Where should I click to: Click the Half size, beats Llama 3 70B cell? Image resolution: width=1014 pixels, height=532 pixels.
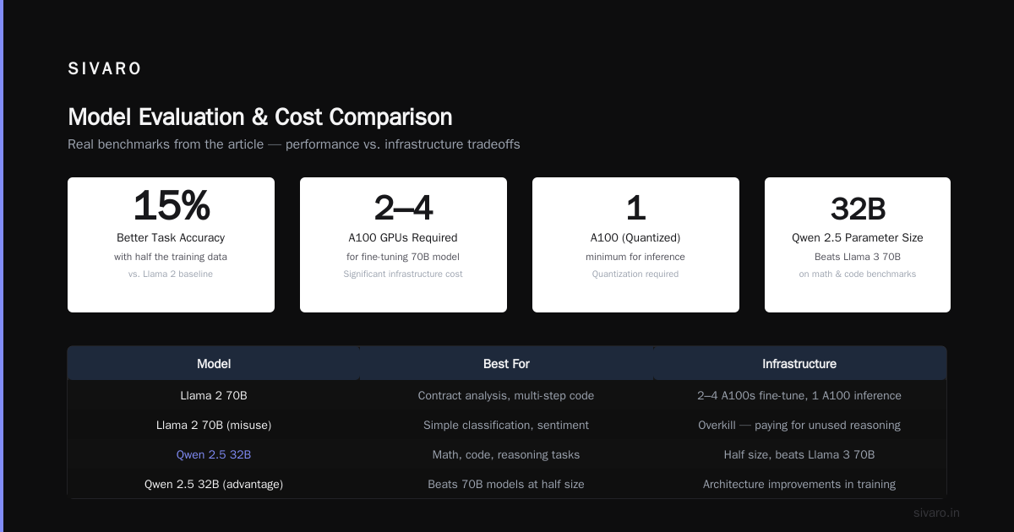point(799,454)
